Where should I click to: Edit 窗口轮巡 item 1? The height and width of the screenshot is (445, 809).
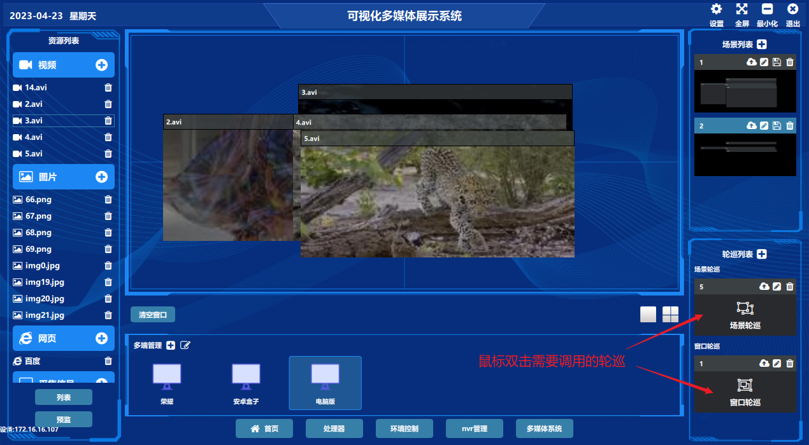[777, 364]
